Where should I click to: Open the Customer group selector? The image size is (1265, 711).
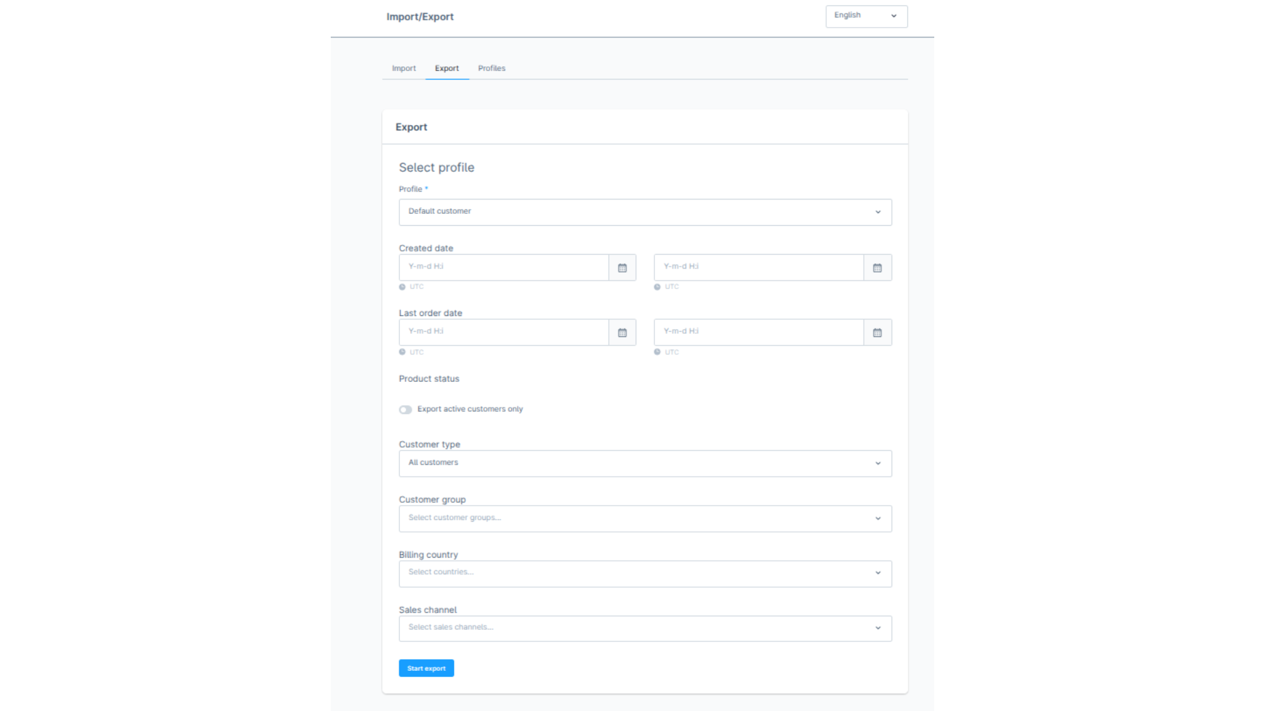(x=644, y=519)
